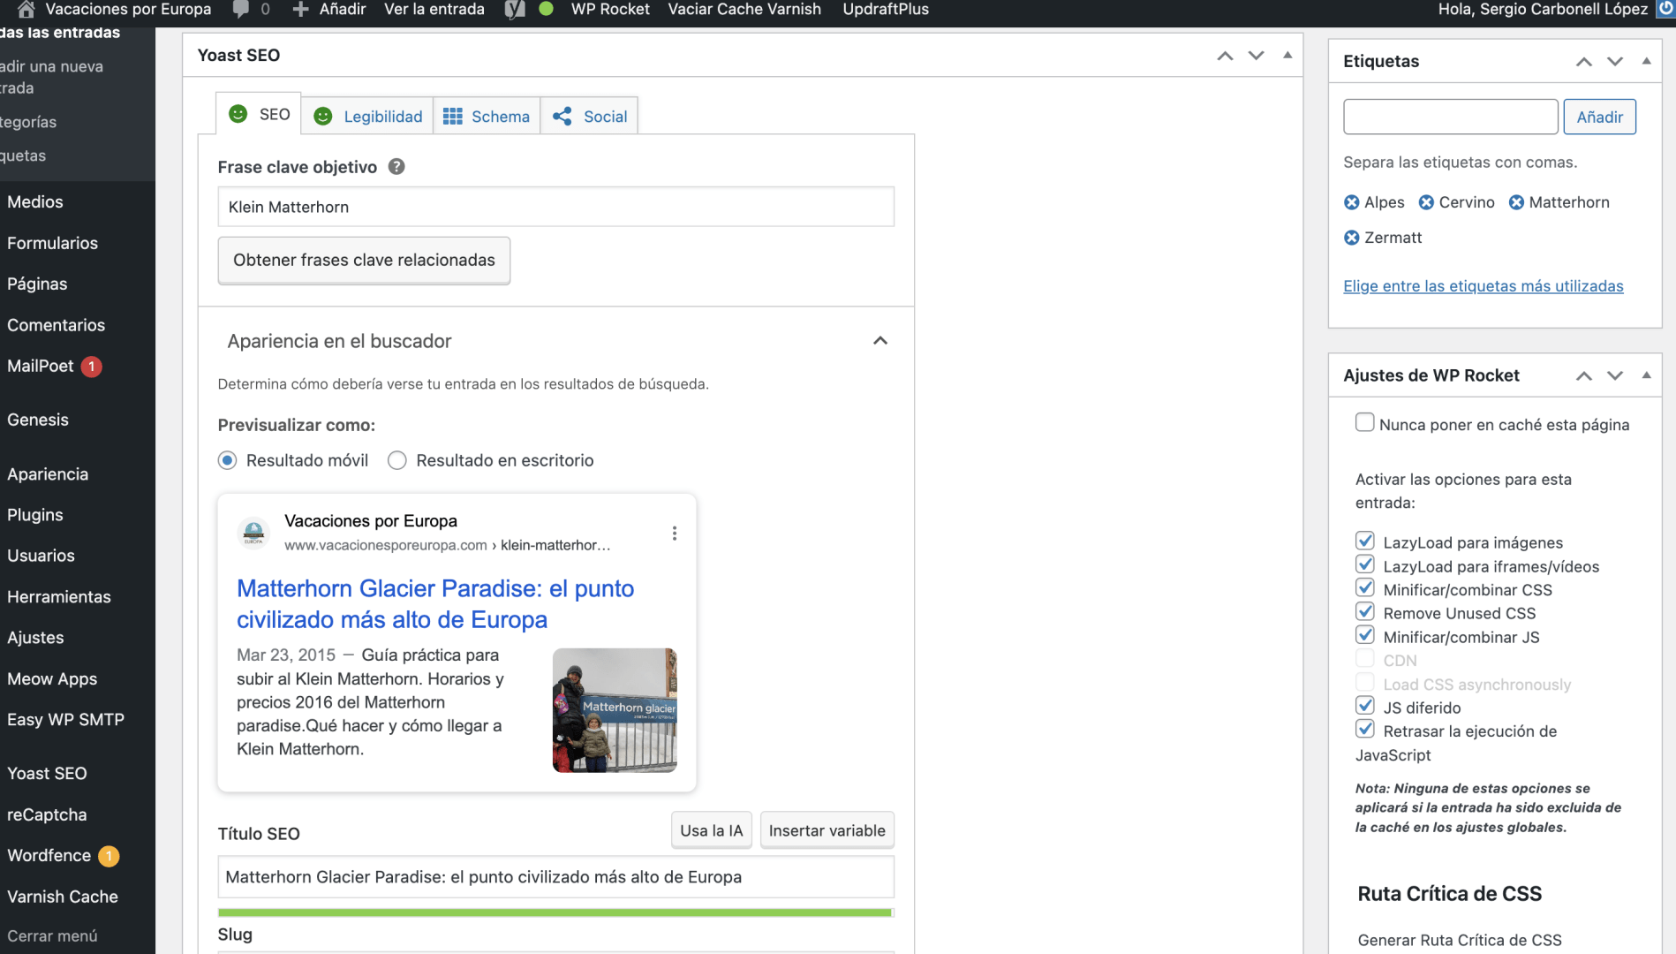Image resolution: width=1676 pixels, height=954 pixels.
Task: Uncheck LazyLoad para iframes/vídeos
Action: pos(1365,564)
